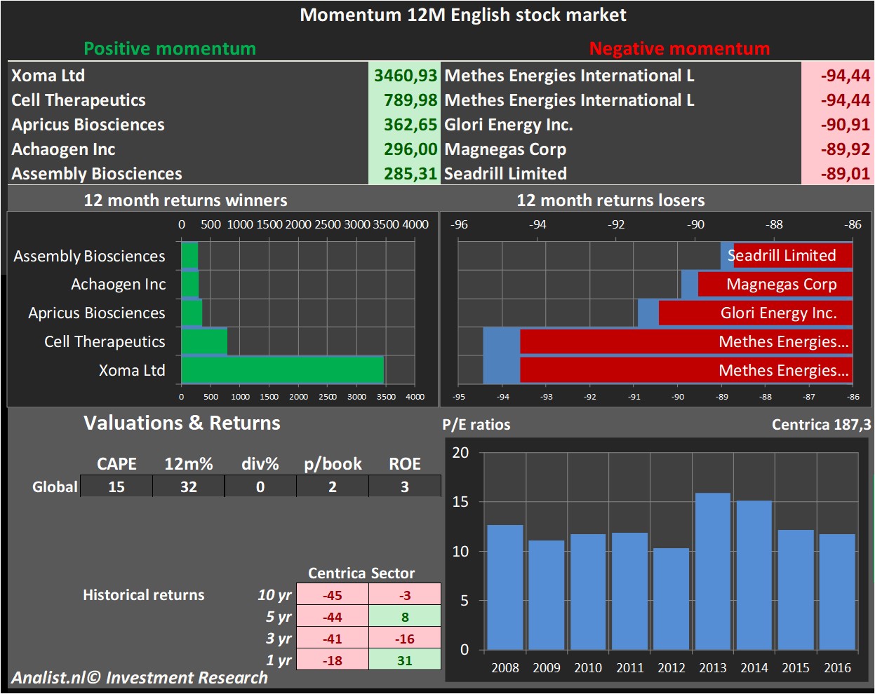Click the Positive momentum heading

(170, 48)
